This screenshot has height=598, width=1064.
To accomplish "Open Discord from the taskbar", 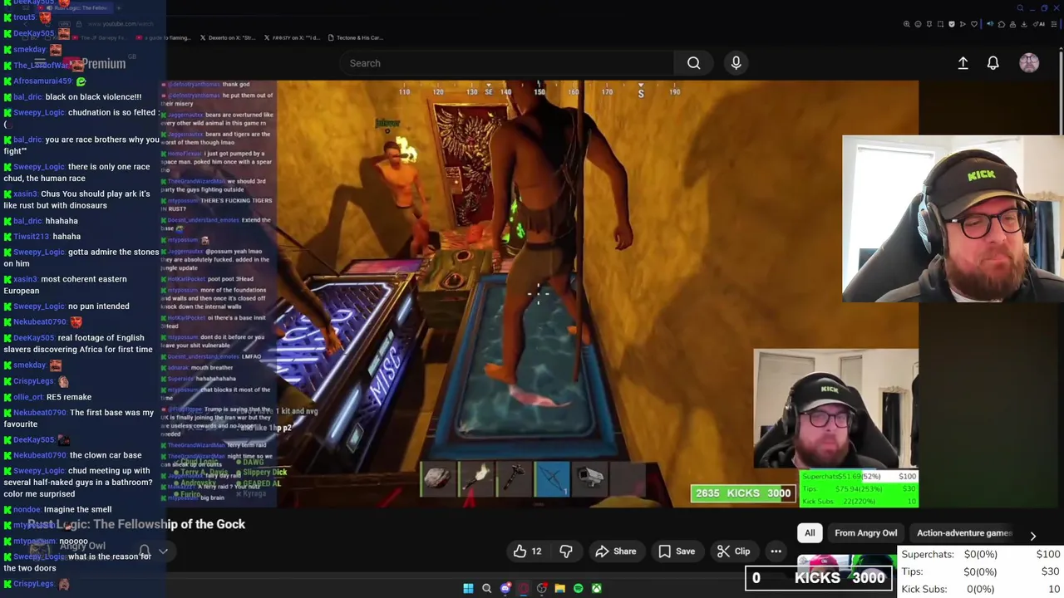I will pos(505,589).
